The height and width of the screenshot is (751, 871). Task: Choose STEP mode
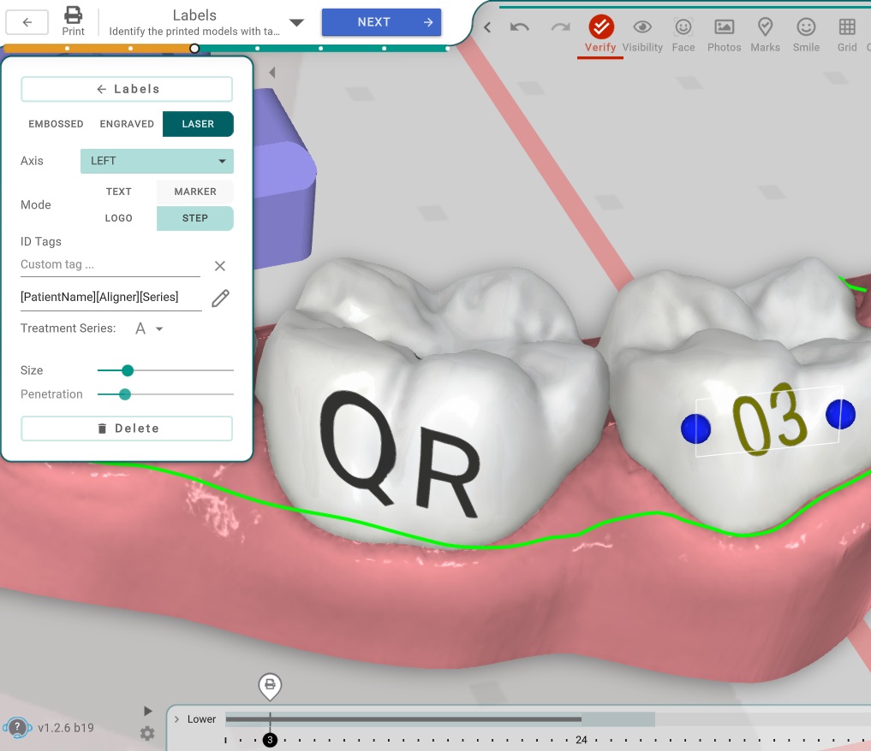(195, 218)
